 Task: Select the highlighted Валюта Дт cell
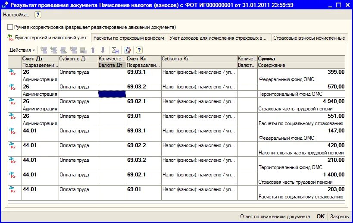pyautogui.click(x=112, y=94)
